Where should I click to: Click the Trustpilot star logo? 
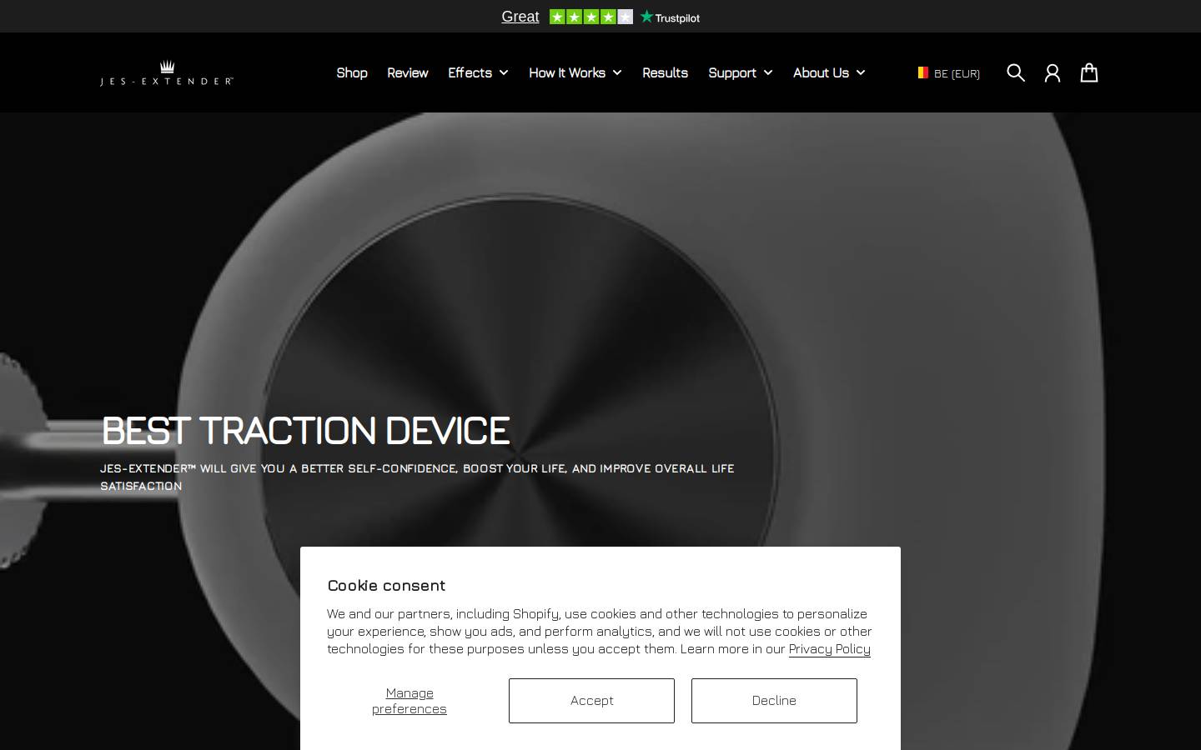pyautogui.click(x=670, y=17)
